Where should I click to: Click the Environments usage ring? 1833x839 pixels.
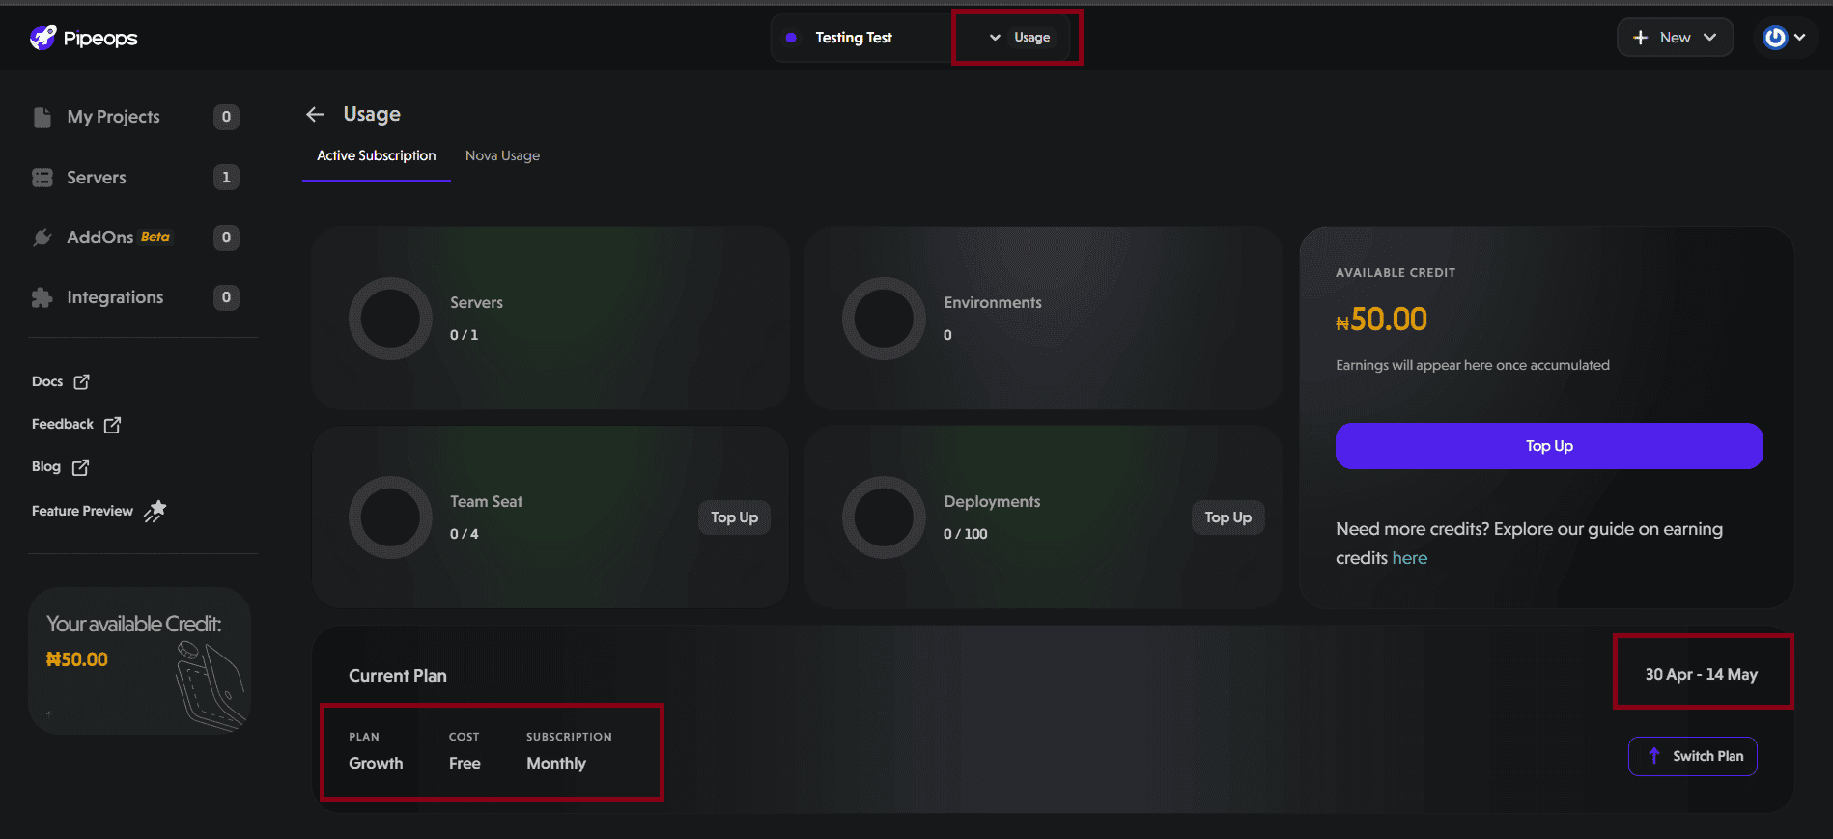click(x=884, y=319)
